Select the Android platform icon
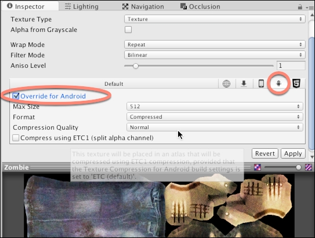 pyautogui.click(x=278, y=83)
